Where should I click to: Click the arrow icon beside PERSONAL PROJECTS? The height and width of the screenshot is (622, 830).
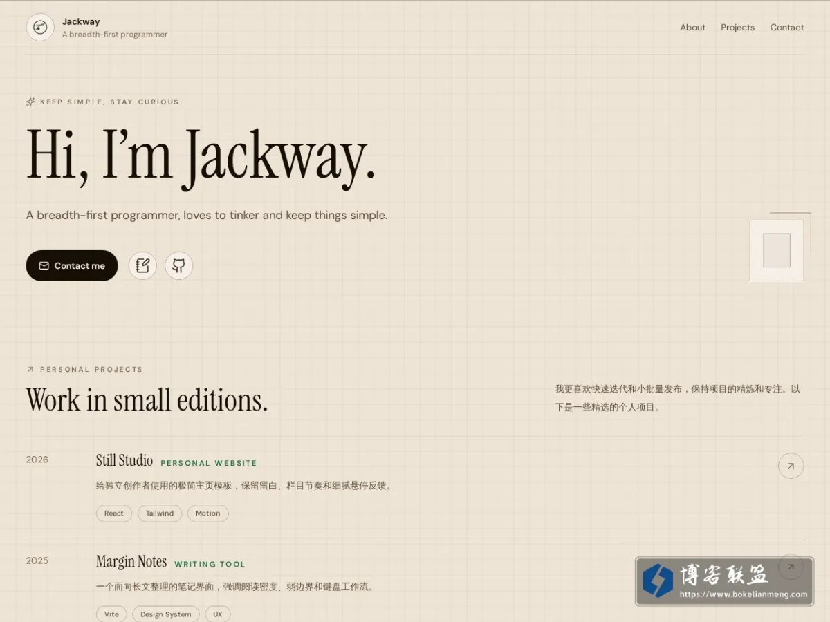click(30, 369)
